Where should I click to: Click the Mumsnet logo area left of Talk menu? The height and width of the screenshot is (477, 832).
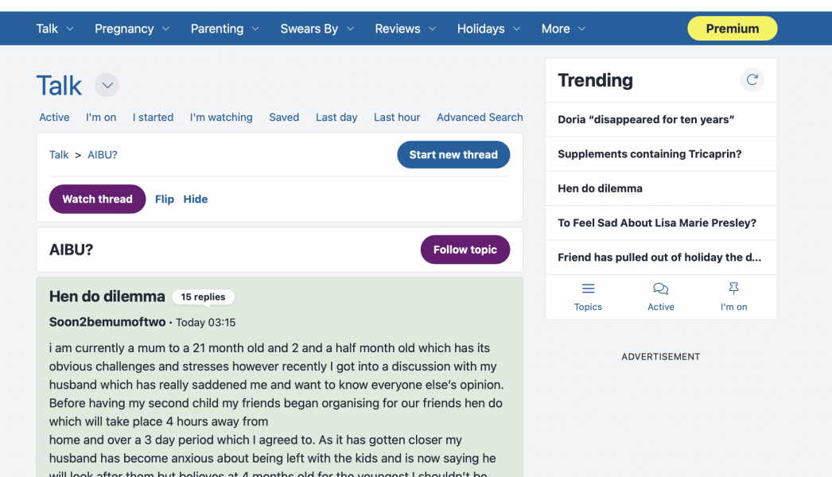[x=14, y=28]
